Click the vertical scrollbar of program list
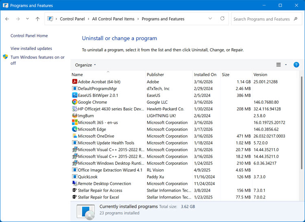 click(302, 123)
